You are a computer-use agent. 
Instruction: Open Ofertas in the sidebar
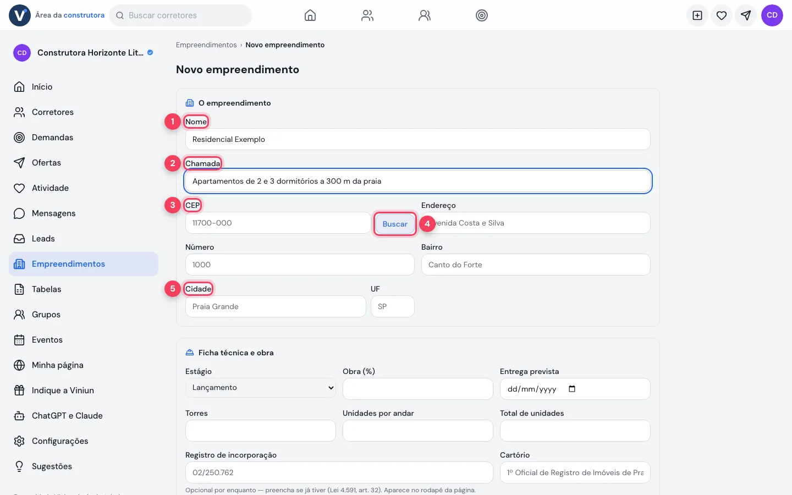tap(84, 163)
